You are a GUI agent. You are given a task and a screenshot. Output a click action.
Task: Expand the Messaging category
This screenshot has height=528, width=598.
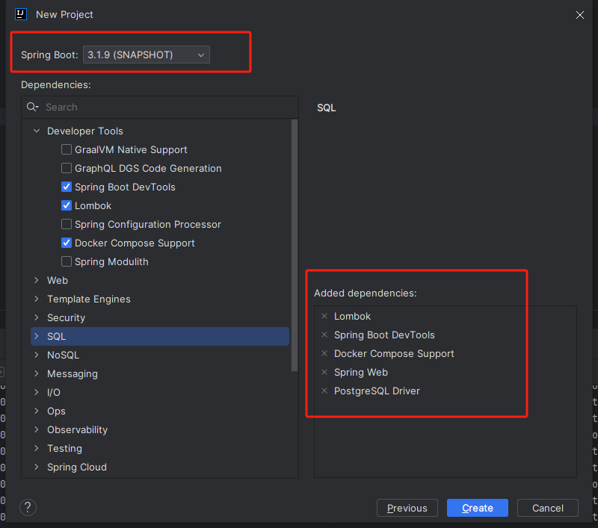(x=37, y=373)
